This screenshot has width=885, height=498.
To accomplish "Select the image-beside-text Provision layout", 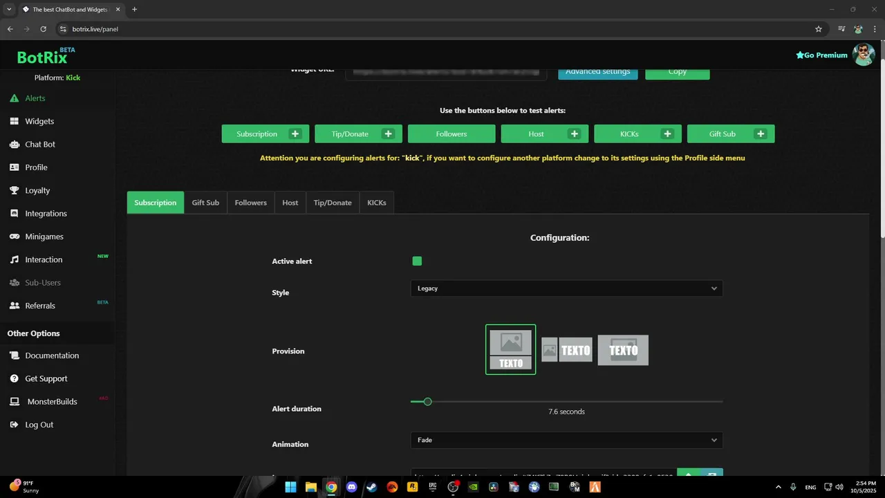I will coord(567,350).
